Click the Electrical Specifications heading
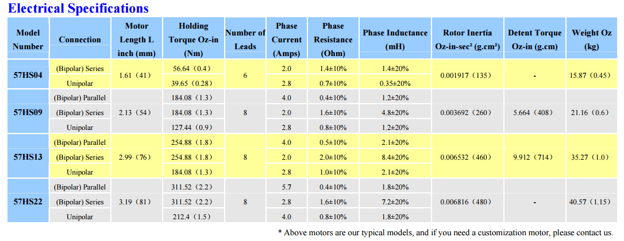 click(x=78, y=8)
